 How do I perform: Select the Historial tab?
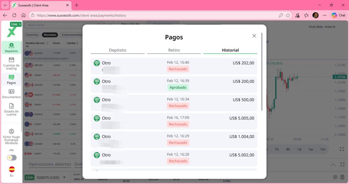(x=230, y=50)
